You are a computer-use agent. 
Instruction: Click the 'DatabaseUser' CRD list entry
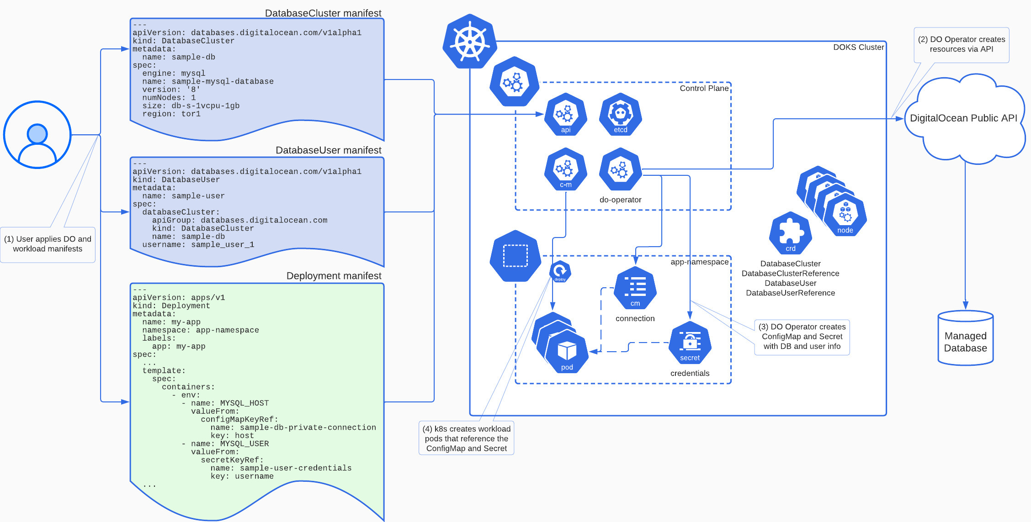[x=791, y=283]
